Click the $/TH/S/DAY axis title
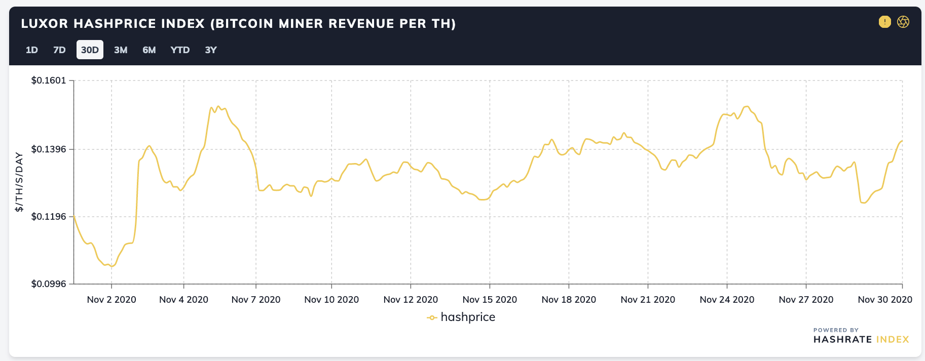 tap(19, 182)
